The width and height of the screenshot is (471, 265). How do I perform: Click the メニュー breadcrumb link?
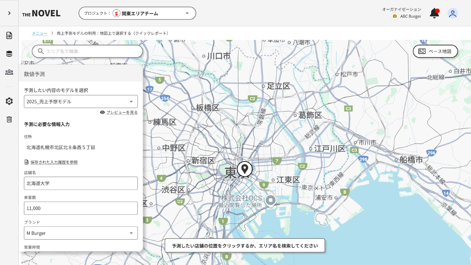click(39, 33)
